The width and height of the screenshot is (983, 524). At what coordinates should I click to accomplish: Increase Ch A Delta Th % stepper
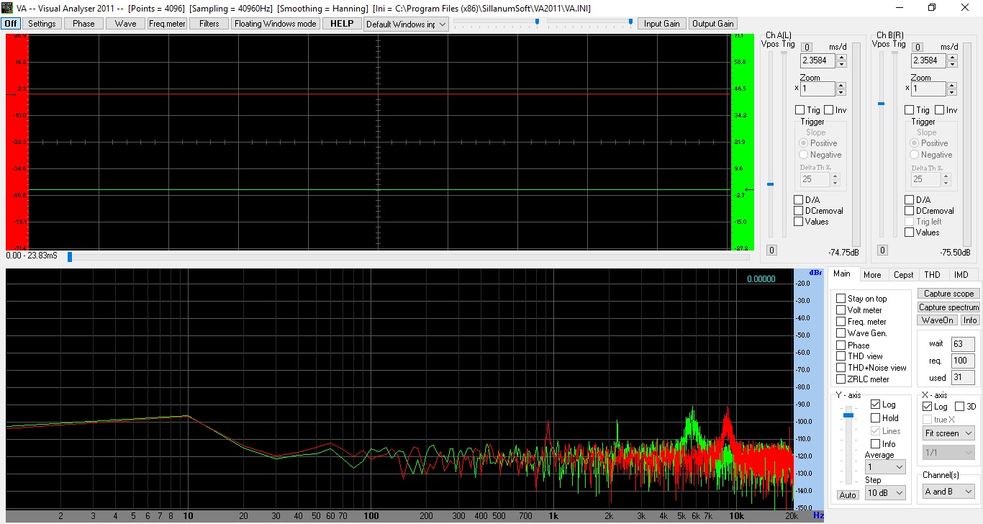tap(835, 176)
